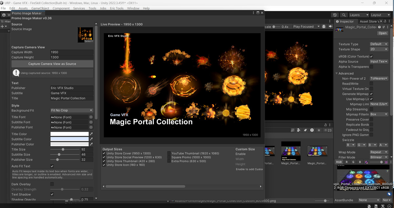Open AssetBundle None dropdown
The width and height of the screenshot is (394, 208).
tap(369, 200)
